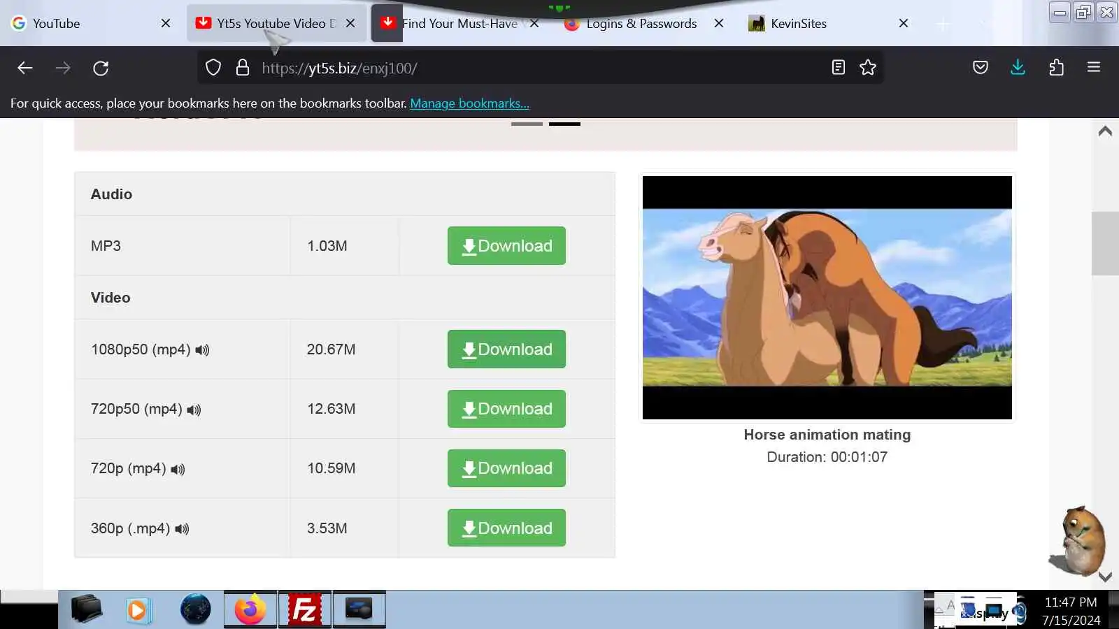Close the KevinSites tab
1119x629 pixels.
[x=904, y=23]
